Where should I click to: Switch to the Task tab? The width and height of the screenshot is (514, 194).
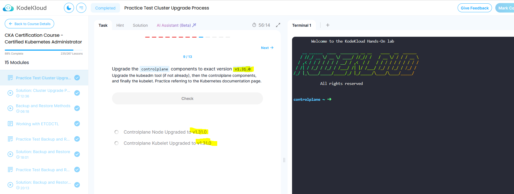(103, 25)
